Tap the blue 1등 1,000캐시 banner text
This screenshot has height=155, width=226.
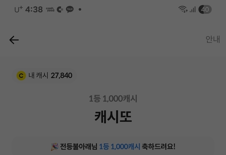(120, 147)
